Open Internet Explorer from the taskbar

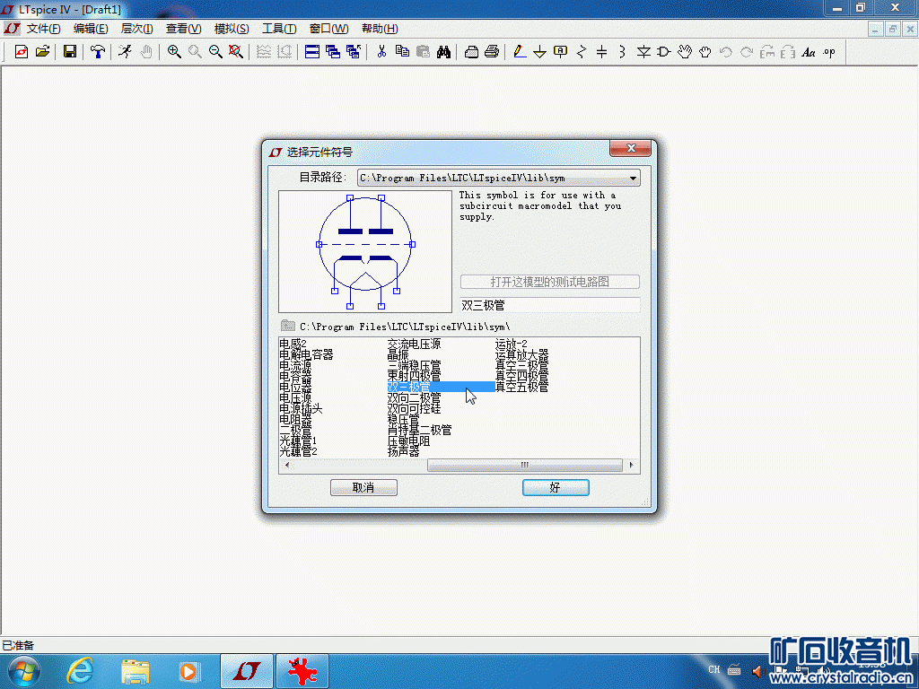(80, 671)
